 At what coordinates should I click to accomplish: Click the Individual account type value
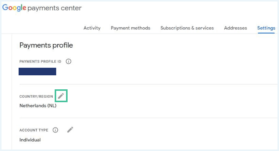click(x=30, y=140)
